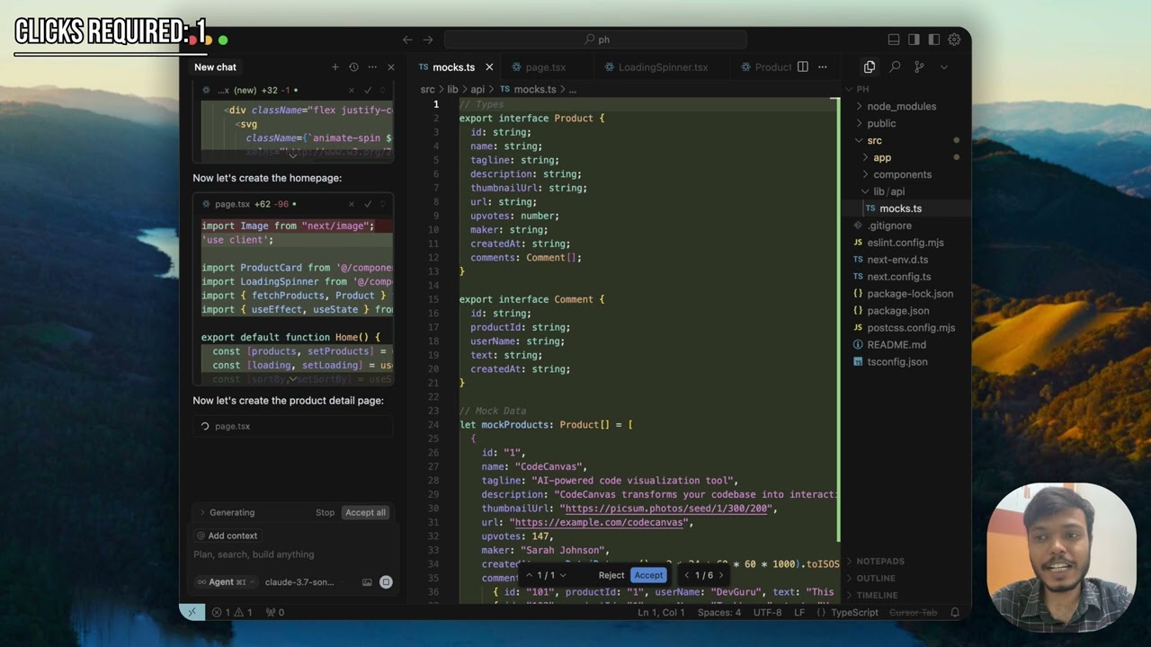Open the claude-3.7-sonnet model dropdown
The width and height of the screenshot is (1151, 647).
point(299,582)
